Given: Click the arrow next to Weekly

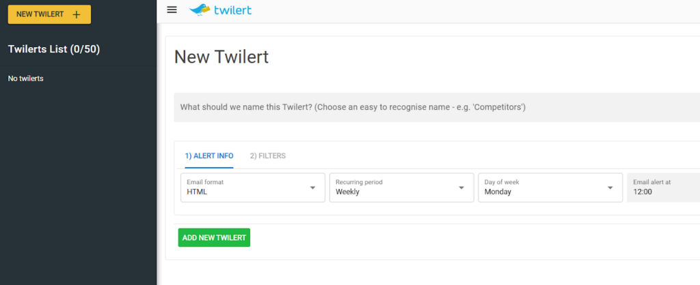Looking at the screenshot, I should (x=461, y=188).
